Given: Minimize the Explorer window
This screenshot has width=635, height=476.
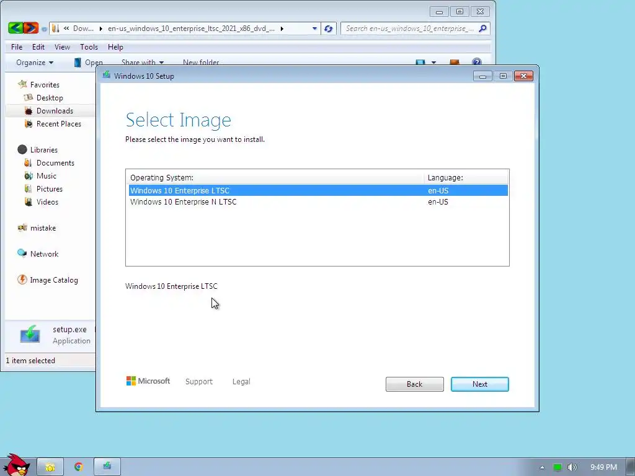Looking at the screenshot, I should tap(439, 12).
